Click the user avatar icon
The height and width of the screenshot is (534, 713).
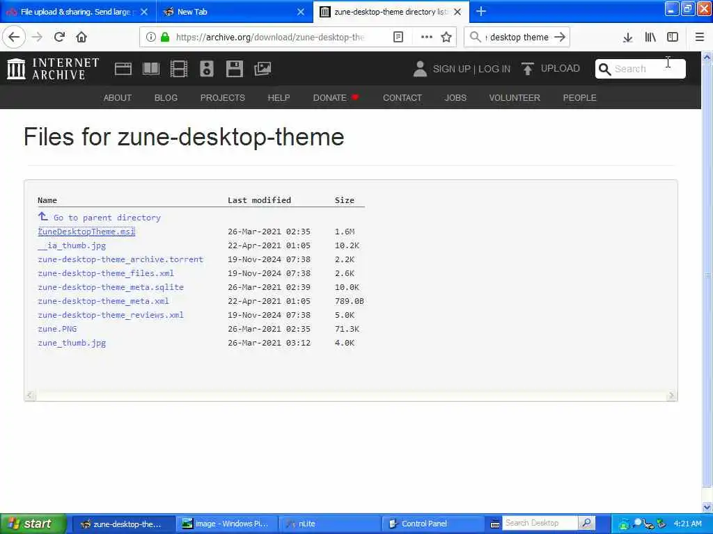420,69
